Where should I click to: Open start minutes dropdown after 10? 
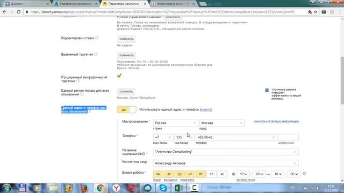click(259, 174)
